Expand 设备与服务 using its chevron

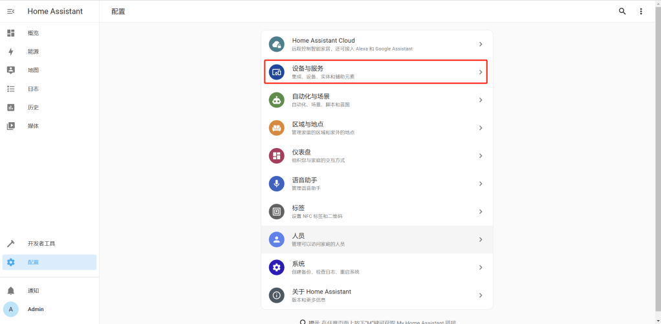pos(480,72)
